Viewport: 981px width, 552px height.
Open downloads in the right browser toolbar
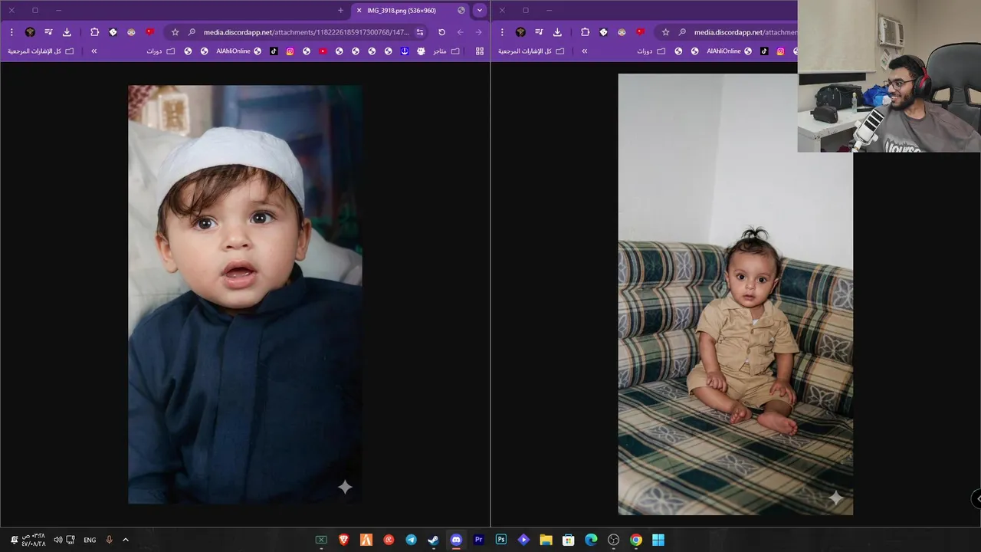(557, 32)
